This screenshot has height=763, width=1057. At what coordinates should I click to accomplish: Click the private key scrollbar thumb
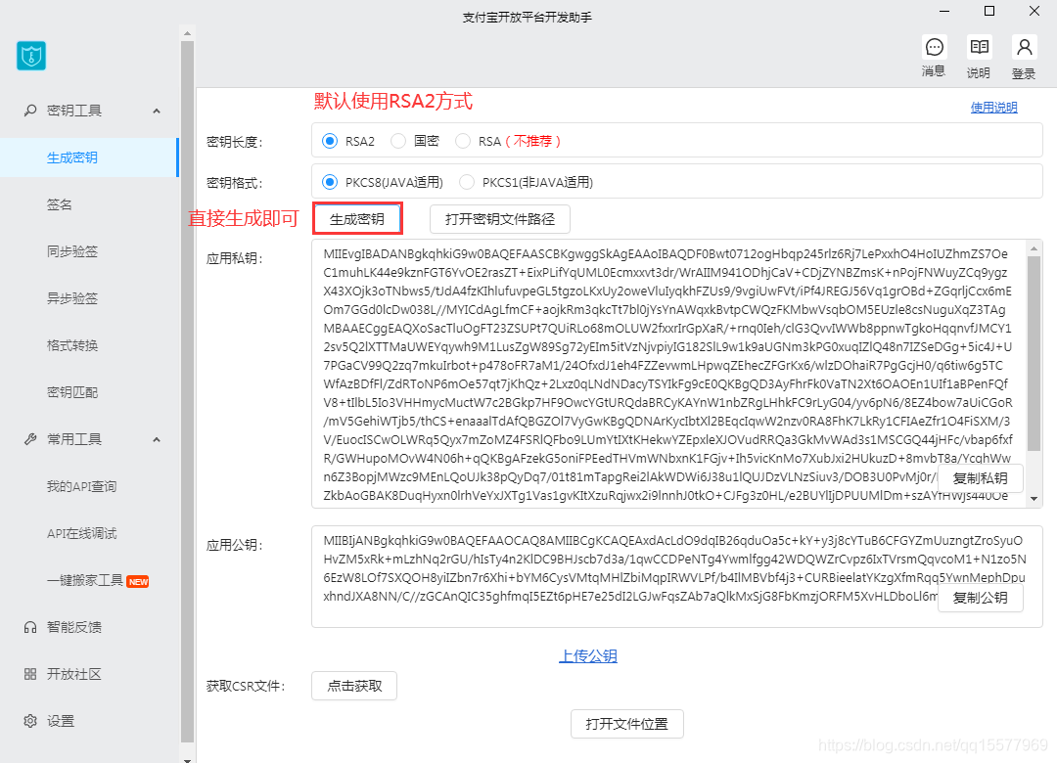(x=1034, y=354)
